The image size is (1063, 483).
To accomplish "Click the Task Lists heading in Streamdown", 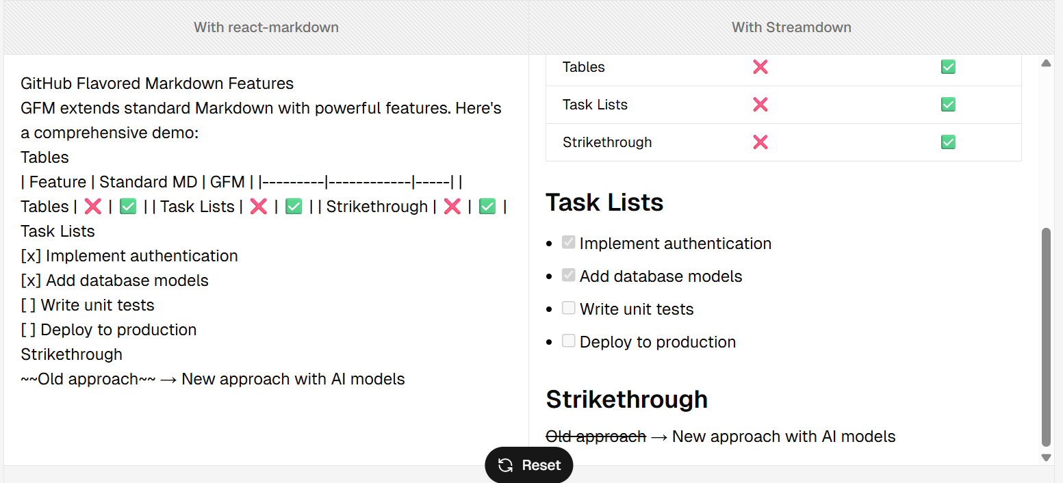I will point(604,203).
